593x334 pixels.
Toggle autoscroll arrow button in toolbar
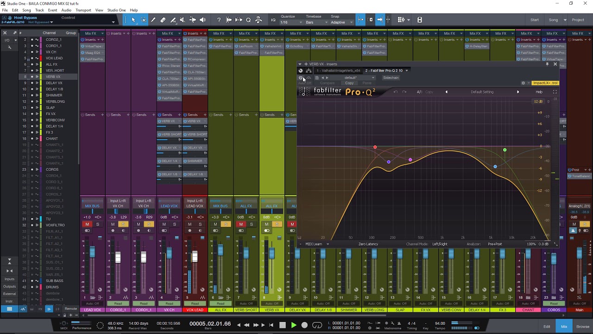click(x=379, y=19)
